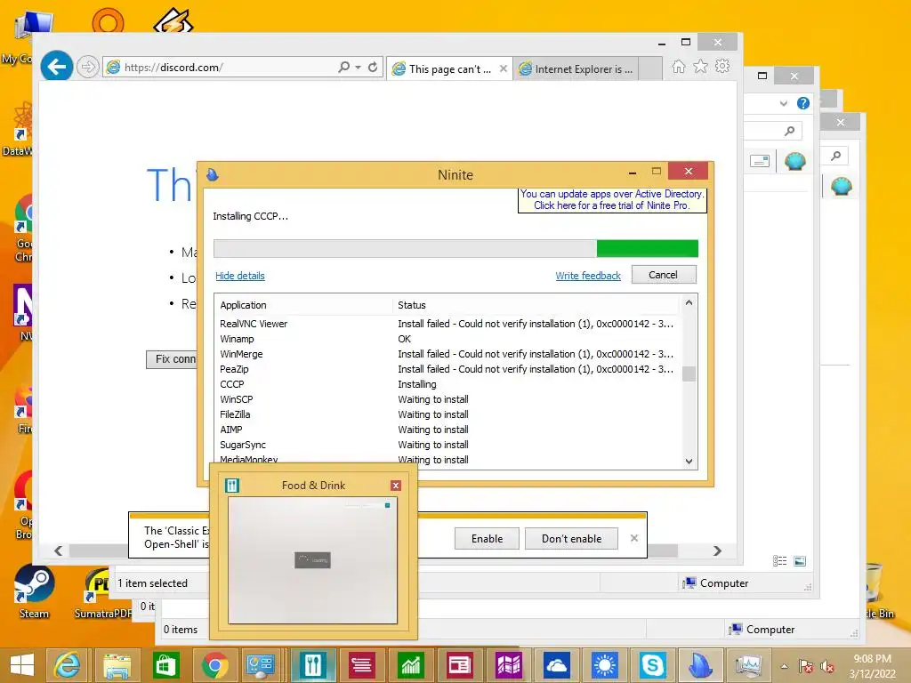Select the 'RealVNC Viewer' row in Ninite
The image size is (911, 683).
click(x=447, y=324)
